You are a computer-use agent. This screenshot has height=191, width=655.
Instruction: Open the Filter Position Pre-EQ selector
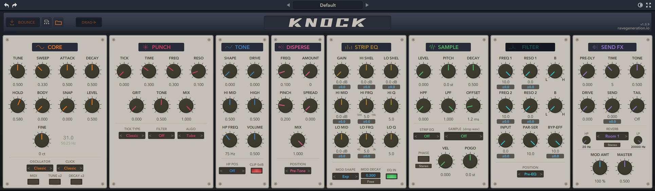coord(530,174)
